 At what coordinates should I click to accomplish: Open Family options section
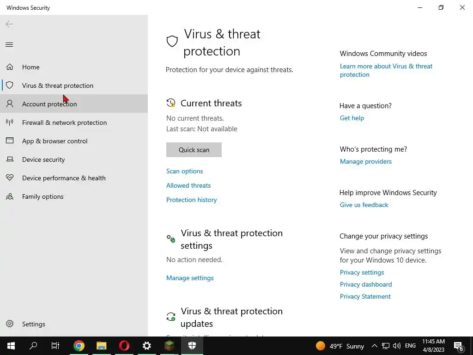pyautogui.click(x=74, y=196)
